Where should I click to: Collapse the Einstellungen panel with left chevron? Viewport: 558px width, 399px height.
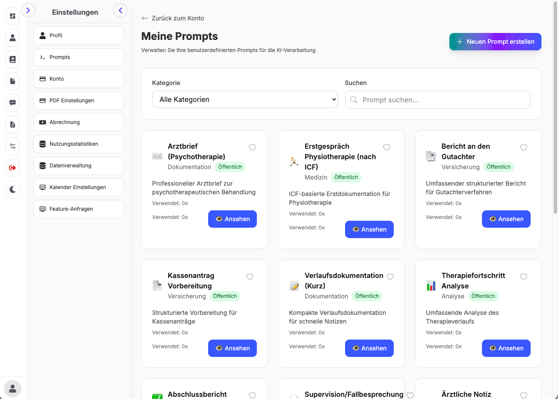tap(120, 10)
